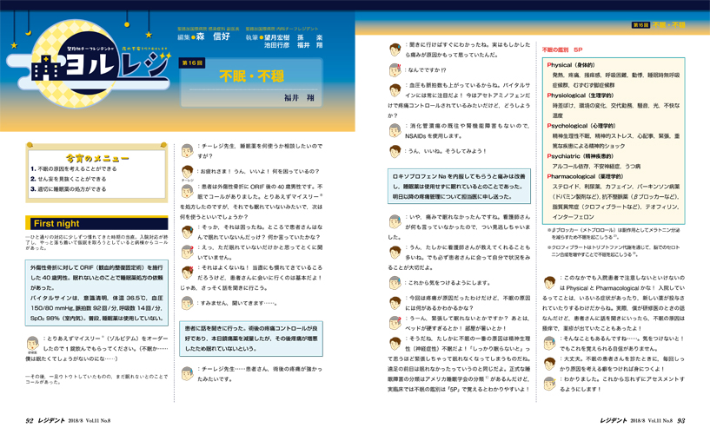
Task: Click the face icon next to すみません line
Action: coord(186,304)
